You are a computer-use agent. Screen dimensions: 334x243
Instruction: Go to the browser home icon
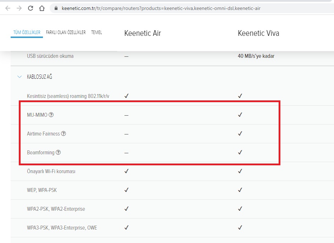point(42,8)
